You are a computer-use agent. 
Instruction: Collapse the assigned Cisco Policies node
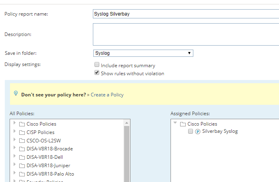click(x=175, y=124)
